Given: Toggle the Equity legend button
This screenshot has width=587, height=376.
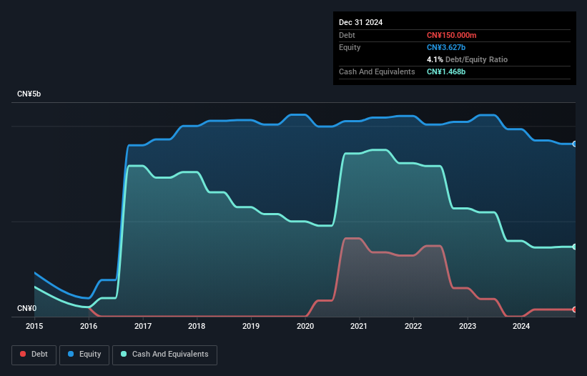Looking at the screenshot, I should pyautogui.click(x=84, y=355).
